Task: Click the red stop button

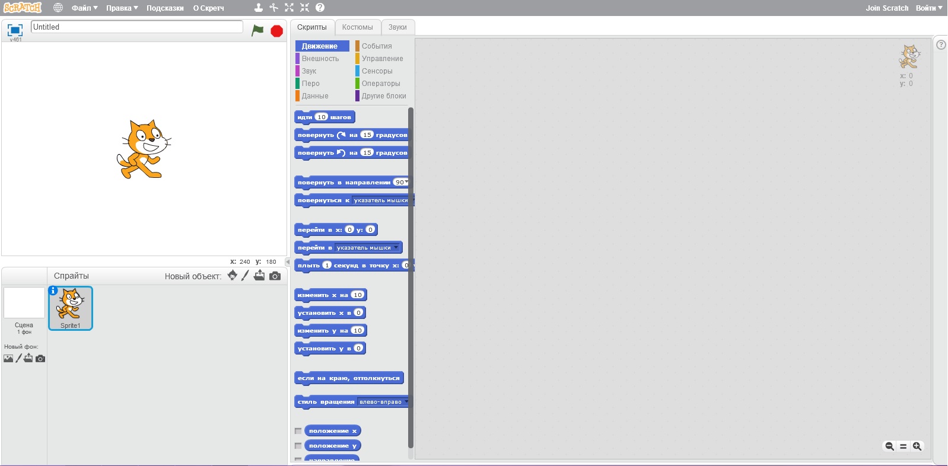Action: click(x=276, y=31)
